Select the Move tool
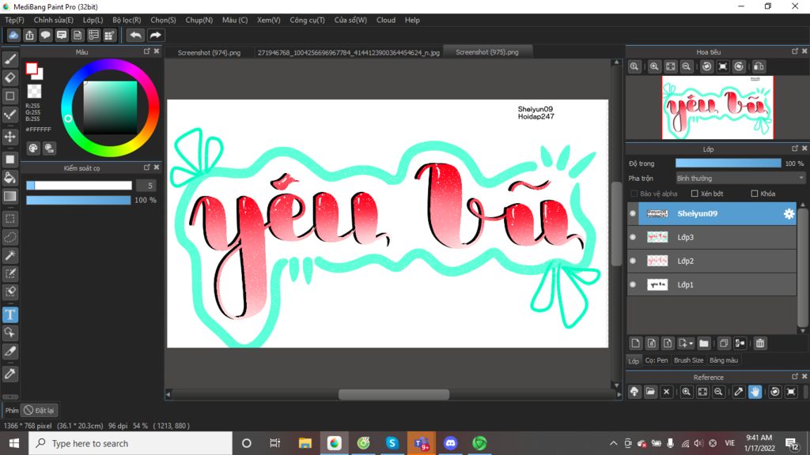 tap(9, 137)
